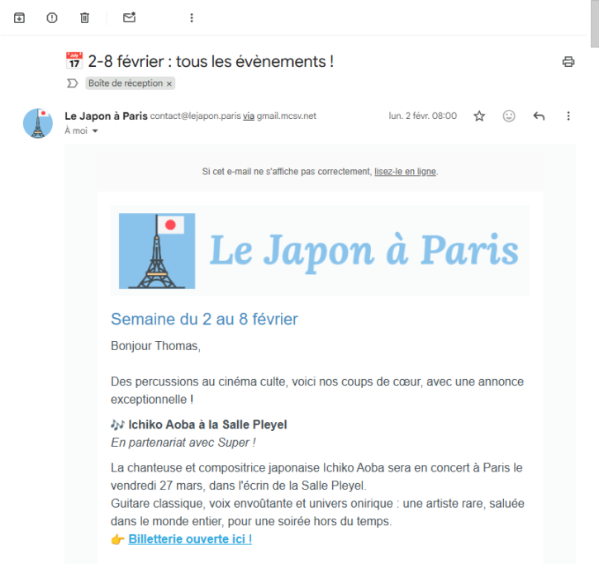Screen dimensions: 599x564
Task: Click the vertical scrollbar thumb
Action: pyautogui.click(x=594, y=24)
